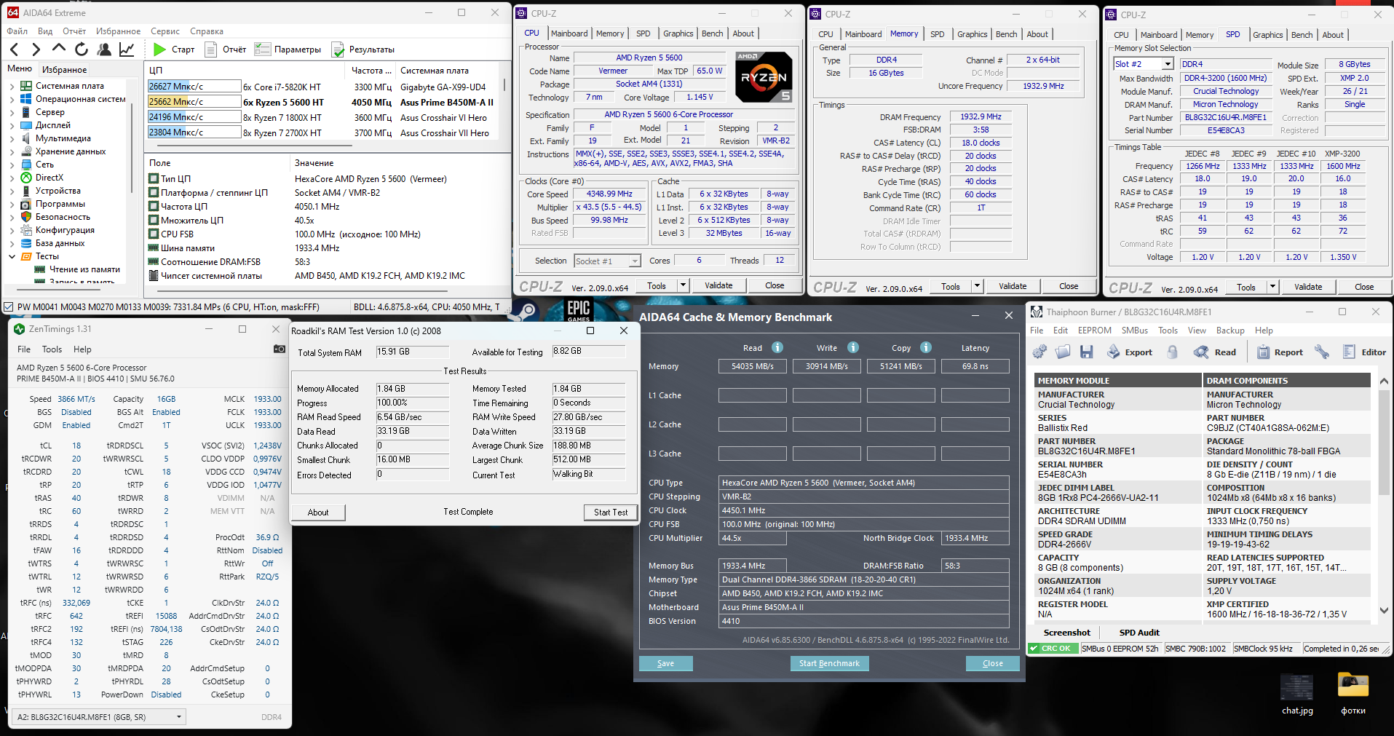Open Параметры via its toolbar icon
Screen dimensions: 1394x736
point(262,50)
